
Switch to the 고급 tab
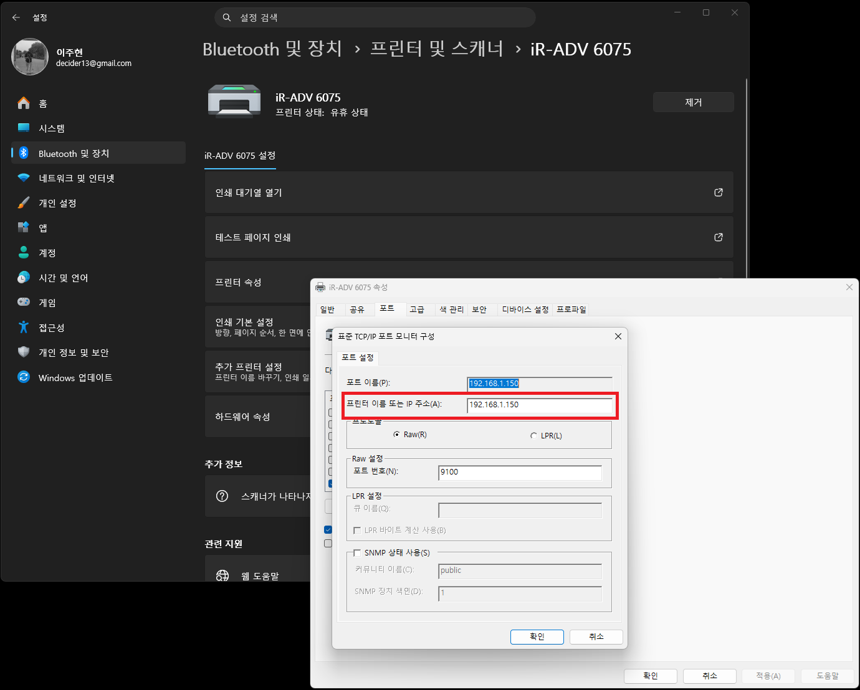[x=417, y=310]
